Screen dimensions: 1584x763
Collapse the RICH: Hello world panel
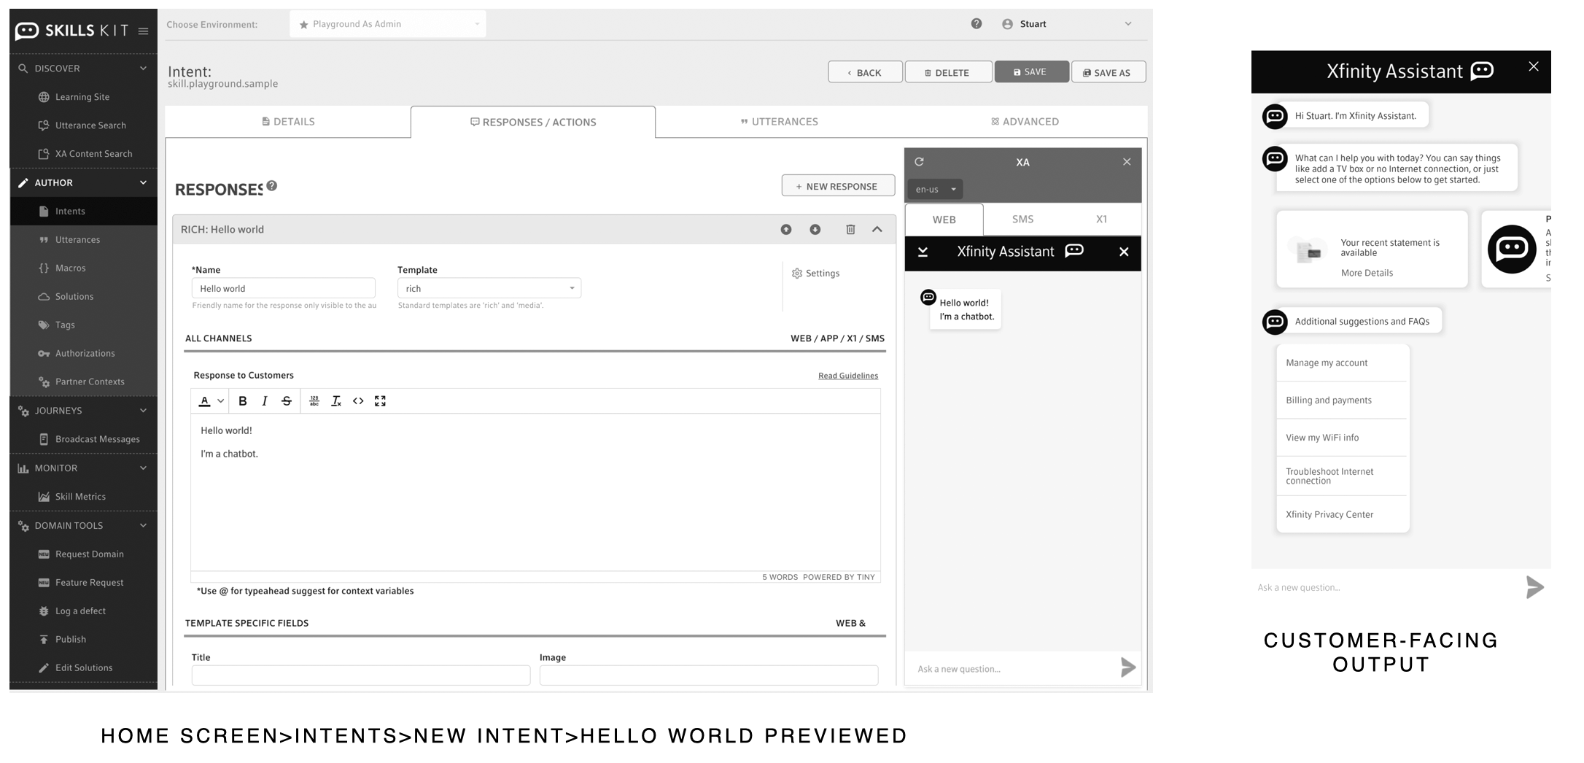click(877, 229)
